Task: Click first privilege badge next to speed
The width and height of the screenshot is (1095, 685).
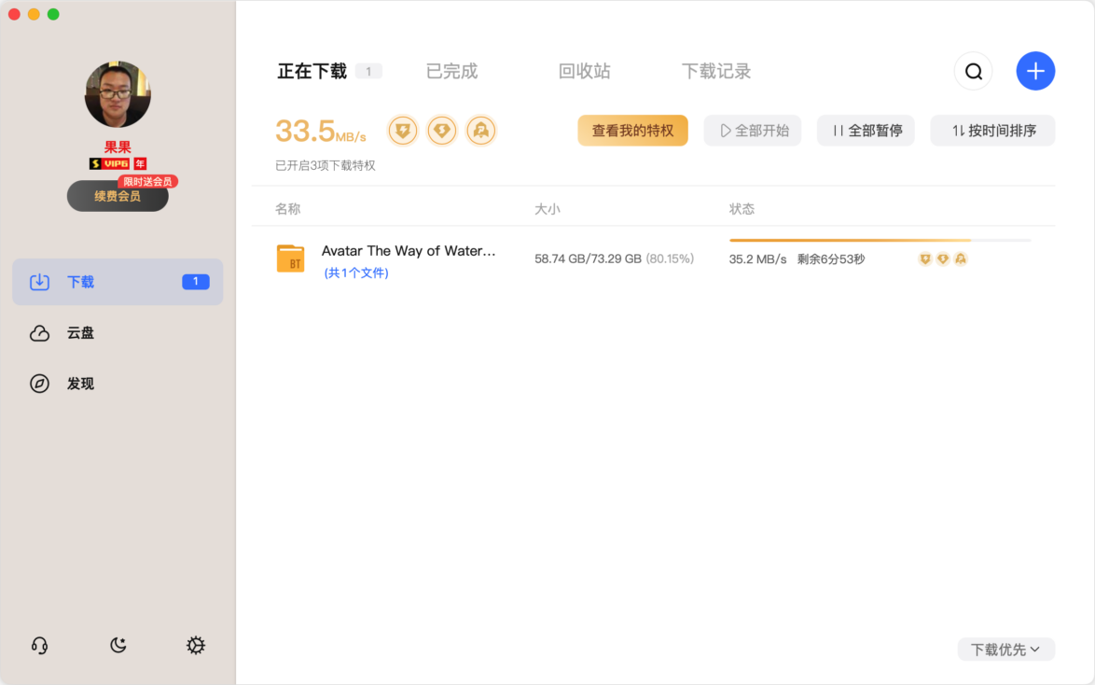Action: 403,131
